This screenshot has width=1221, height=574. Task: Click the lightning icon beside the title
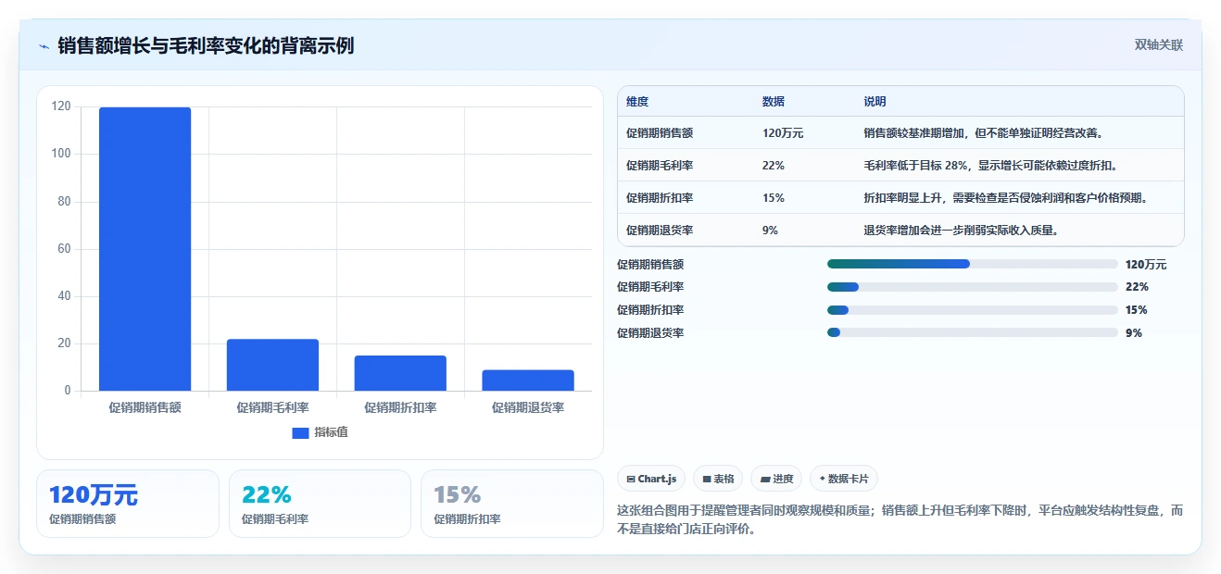(x=44, y=46)
